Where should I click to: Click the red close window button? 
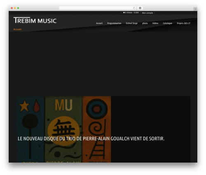(x=12, y=8)
